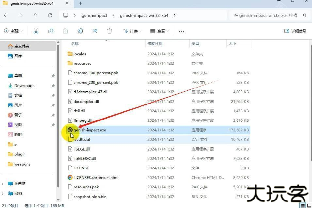Click 名称 header to reverse sort order
Screen dimensions: 312x208
click(x=74, y=43)
